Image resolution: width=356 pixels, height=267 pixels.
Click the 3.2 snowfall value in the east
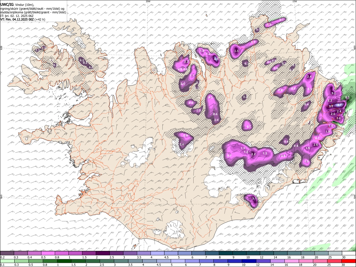334,93
